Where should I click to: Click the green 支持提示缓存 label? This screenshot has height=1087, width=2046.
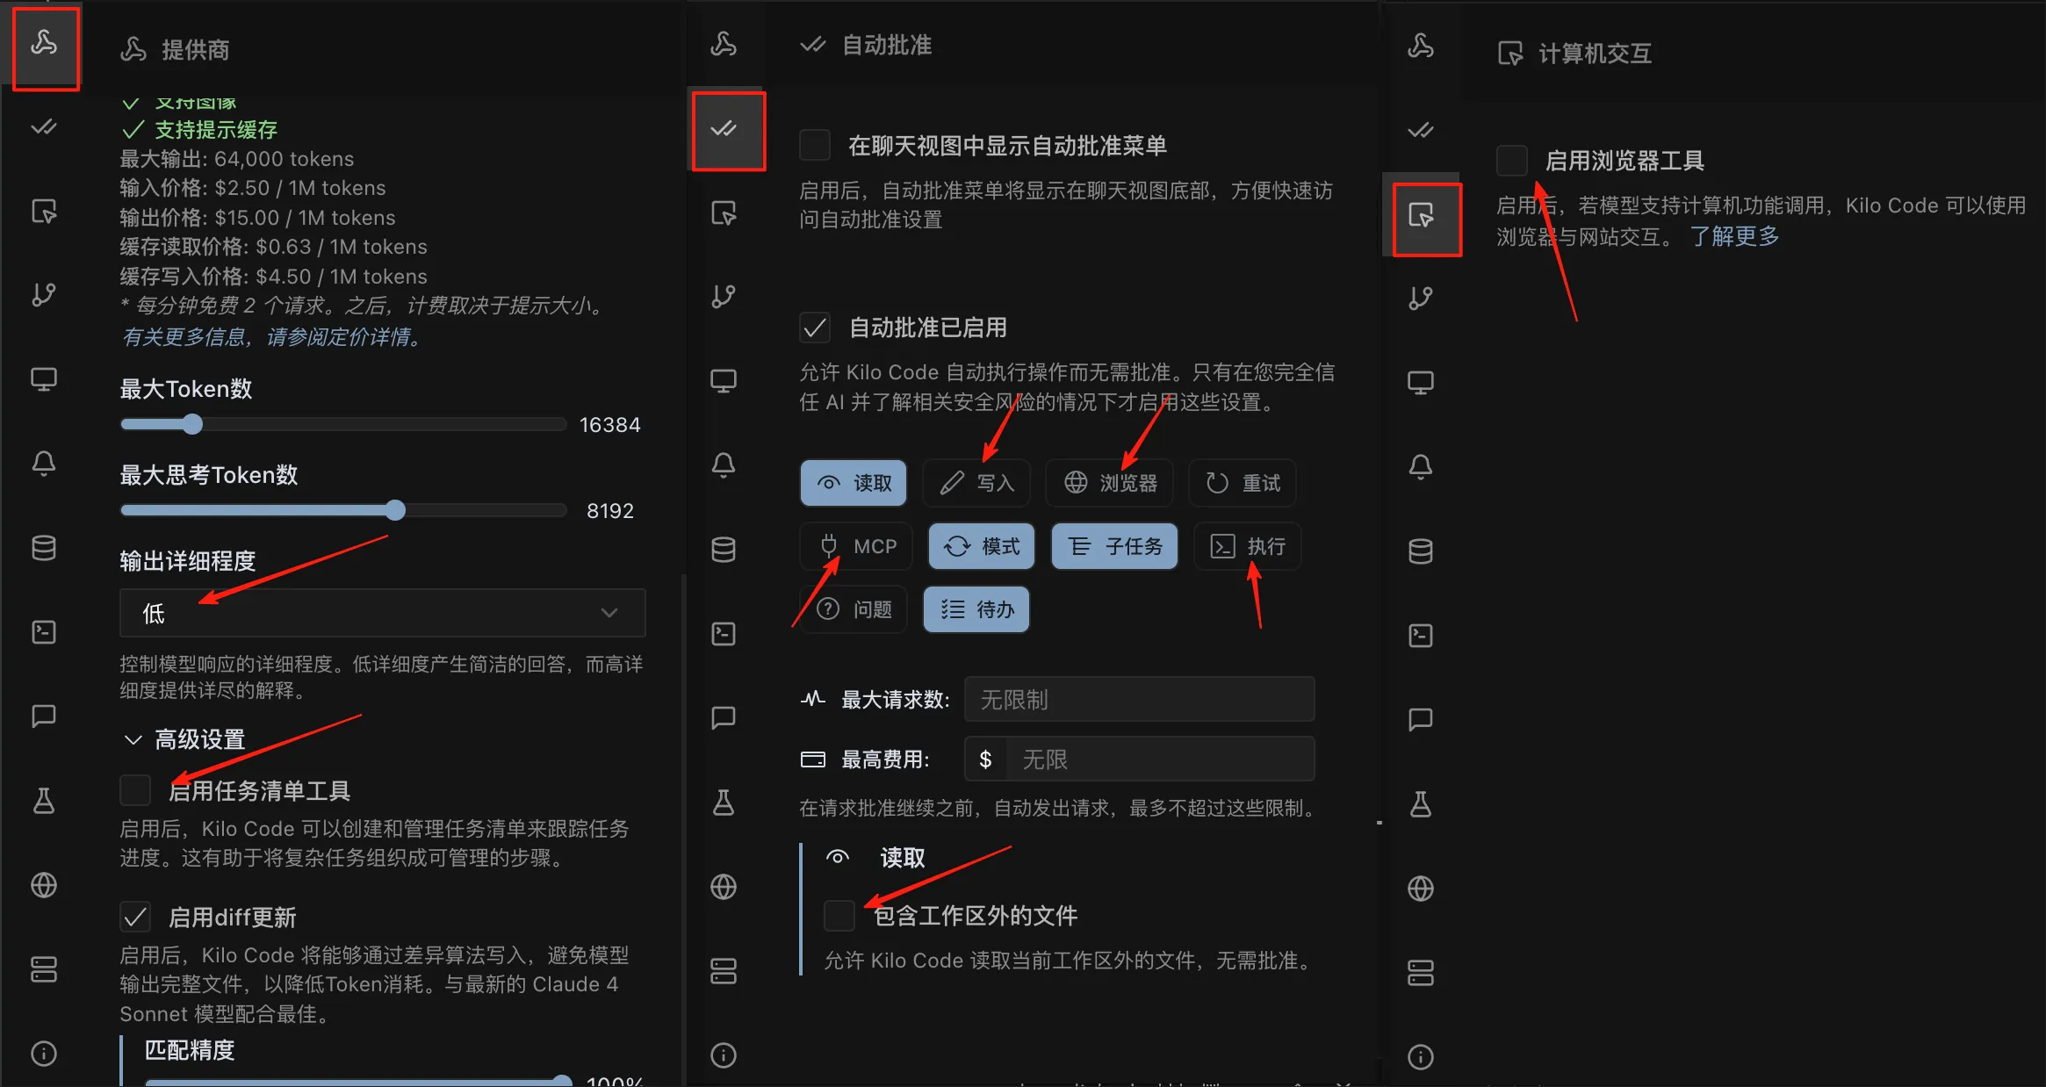point(216,130)
